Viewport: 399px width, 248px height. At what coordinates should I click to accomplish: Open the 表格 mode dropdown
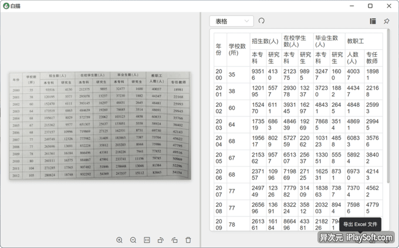tap(232, 21)
